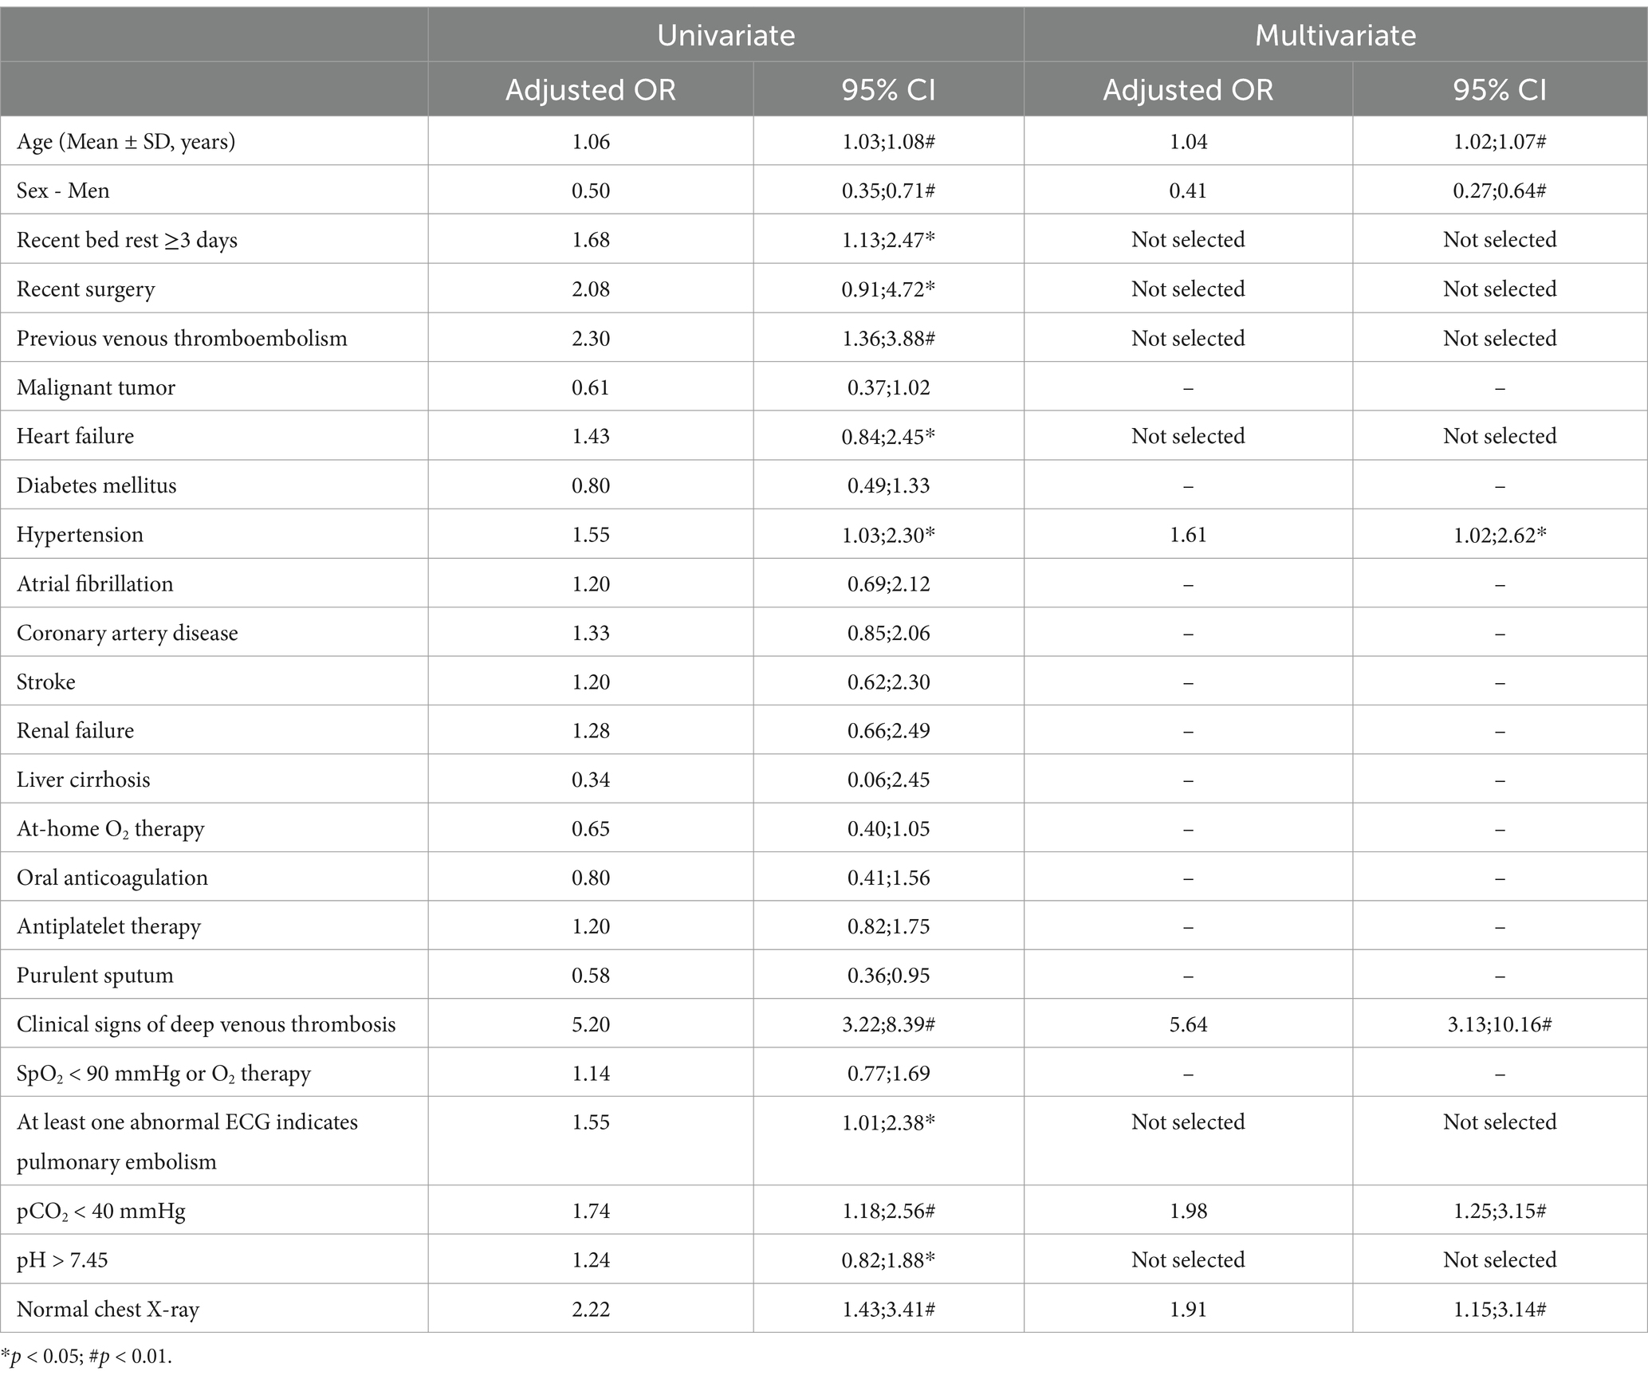Click the 'Previous venous thromboembolism' row label

click(182, 338)
